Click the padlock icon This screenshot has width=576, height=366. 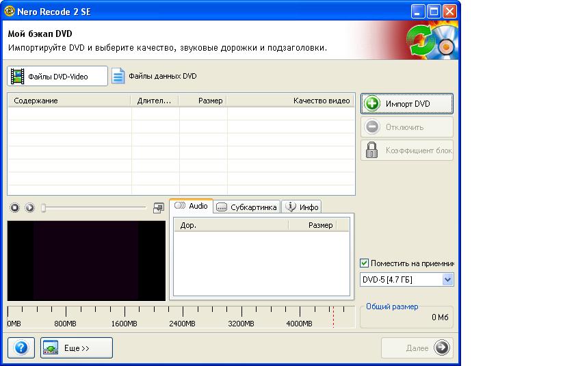[x=371, y=150]
